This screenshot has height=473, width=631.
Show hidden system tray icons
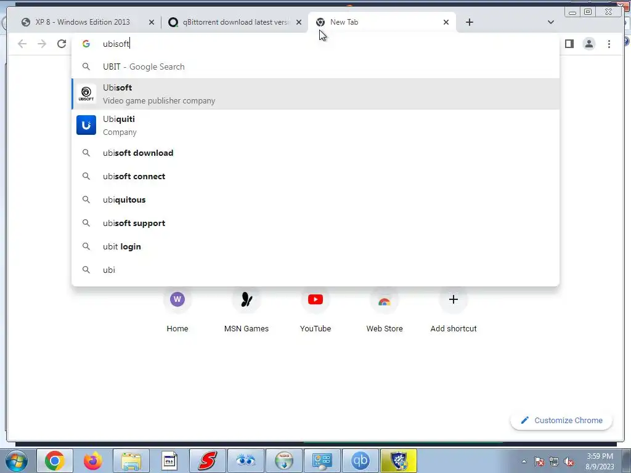tap(524, 461)
